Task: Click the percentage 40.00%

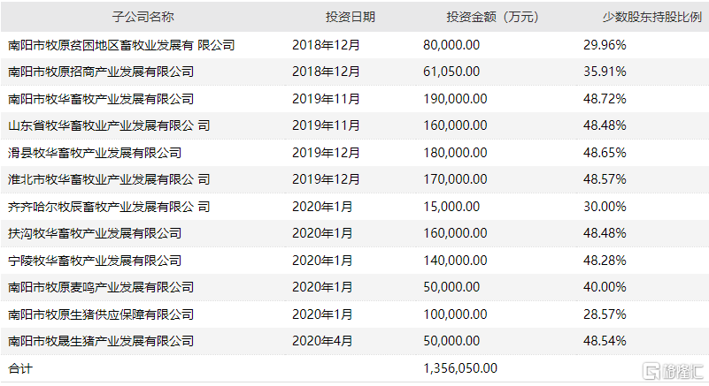Action: [605, 287]
